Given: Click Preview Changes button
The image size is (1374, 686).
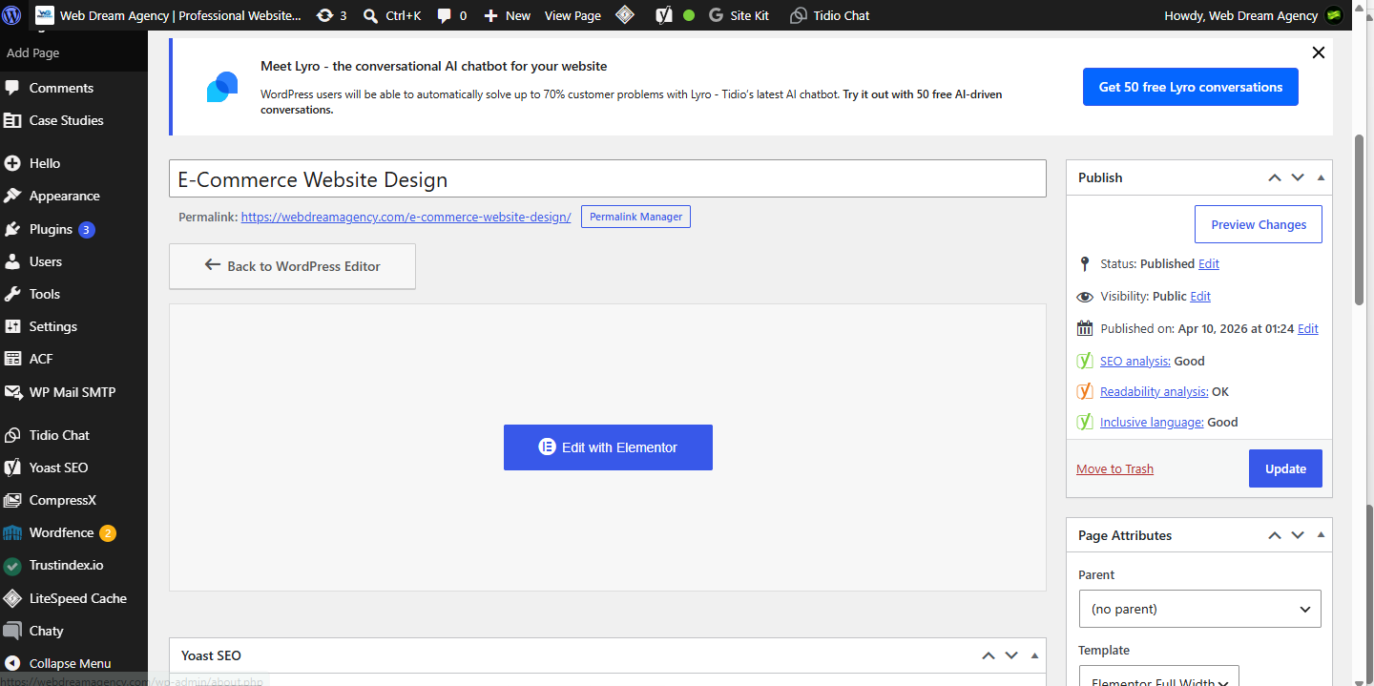Looking at the screenshot, I should pyautogui.click(x=1259, y=224).
